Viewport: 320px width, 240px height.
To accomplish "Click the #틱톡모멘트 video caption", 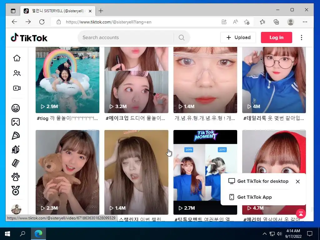I will pyautogui.click(x=204, y=219).
